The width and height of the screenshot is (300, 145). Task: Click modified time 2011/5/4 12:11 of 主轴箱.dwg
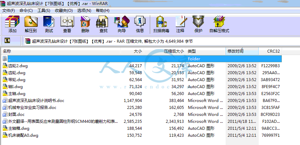(x=242, y=128)
